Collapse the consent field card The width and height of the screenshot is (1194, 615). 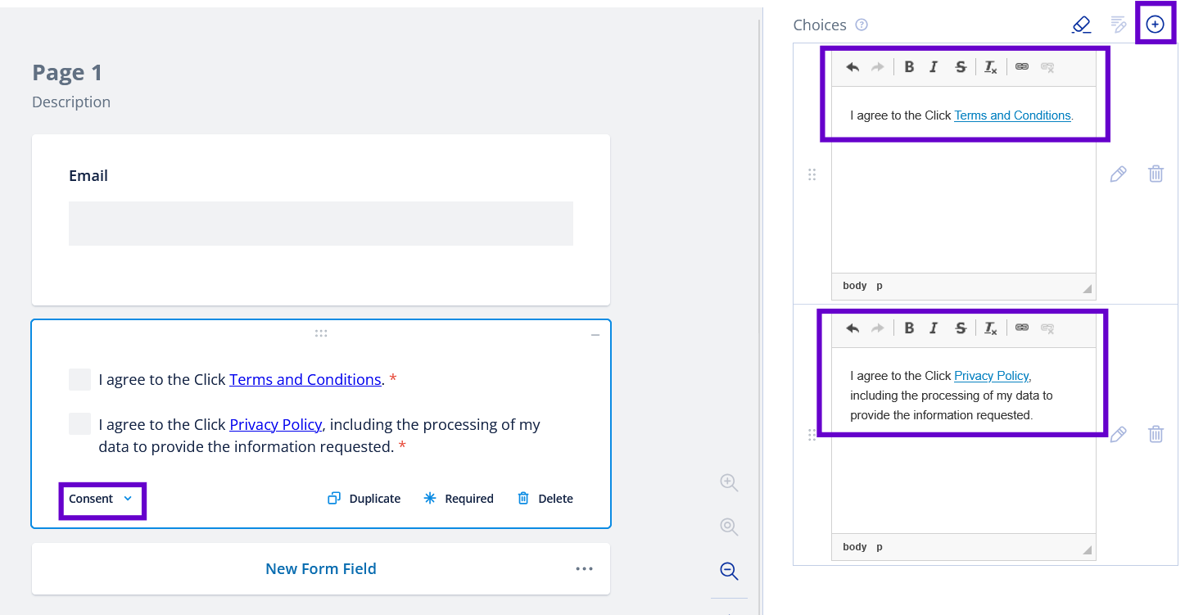(595, 335)
